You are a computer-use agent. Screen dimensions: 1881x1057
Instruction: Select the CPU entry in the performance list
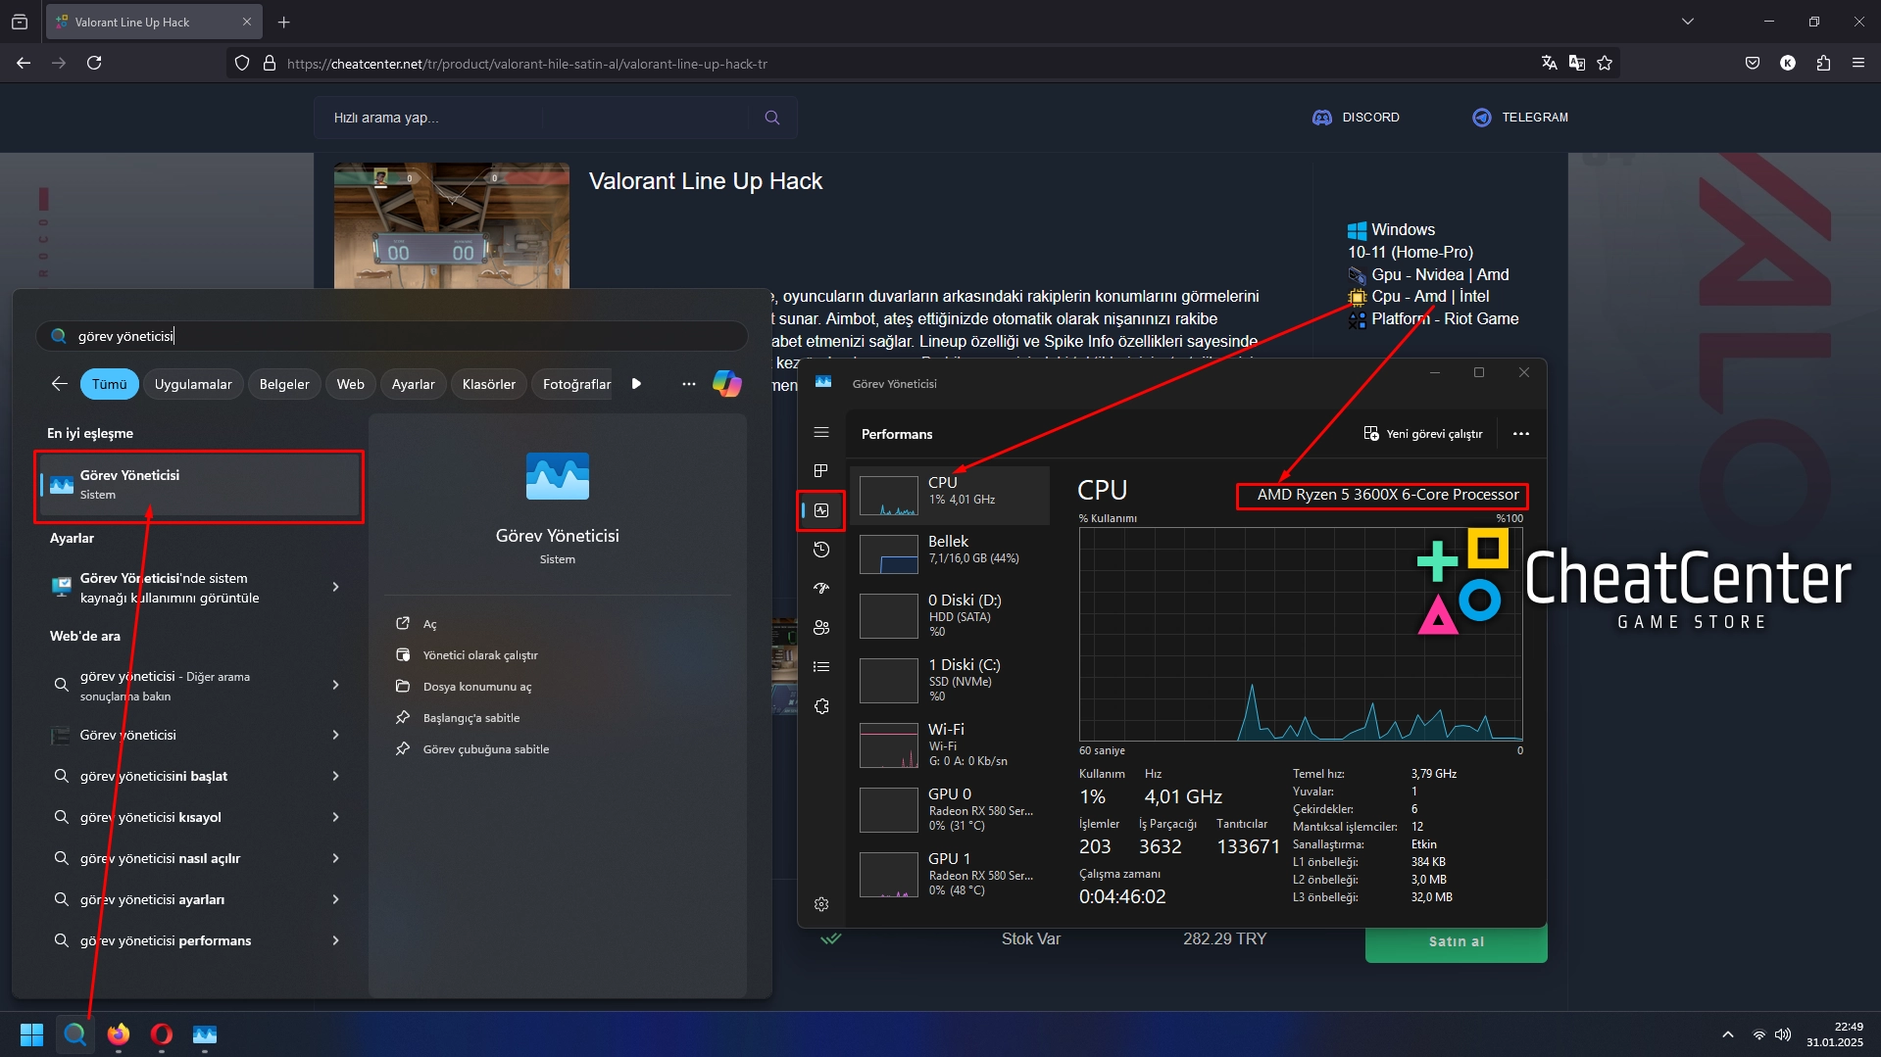coord(949,492)
